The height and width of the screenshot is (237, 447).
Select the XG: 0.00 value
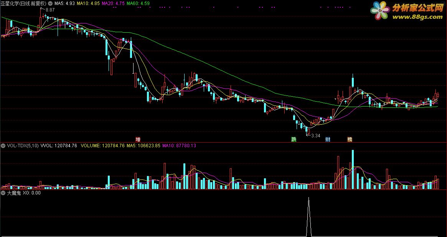pos(31,193)
